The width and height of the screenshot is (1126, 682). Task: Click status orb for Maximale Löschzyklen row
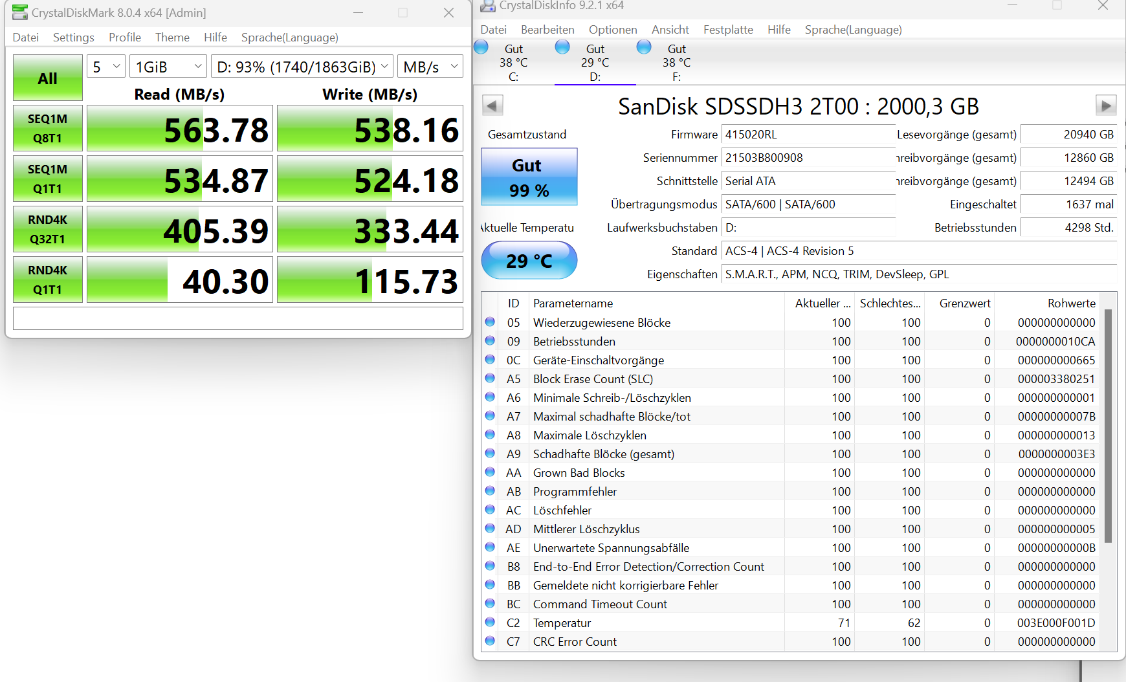click(491, 434)
